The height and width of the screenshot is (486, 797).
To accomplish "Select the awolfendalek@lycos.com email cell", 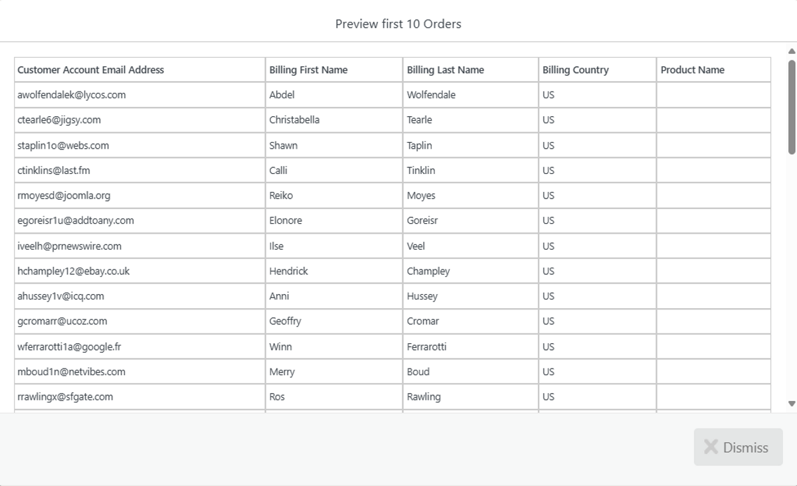I will tap(72, 95).
